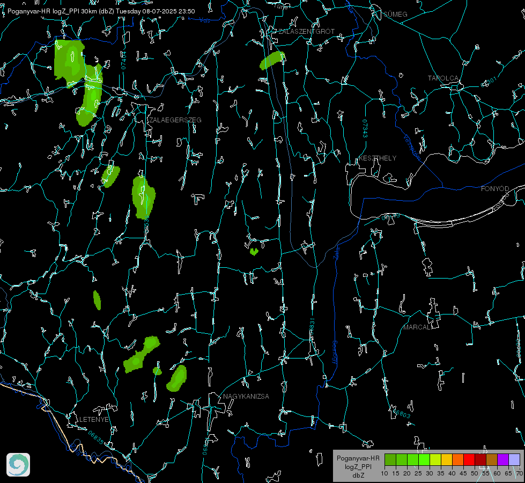Click the radar title with date 08-07-2025 23:50
The height and width of the screenshot is (483, 525).
tap(101, 11)
